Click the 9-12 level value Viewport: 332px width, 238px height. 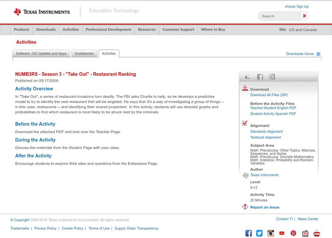tap(254, 188)
